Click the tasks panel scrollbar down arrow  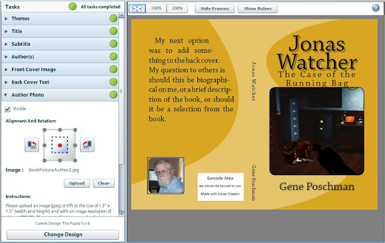[122, 214]
